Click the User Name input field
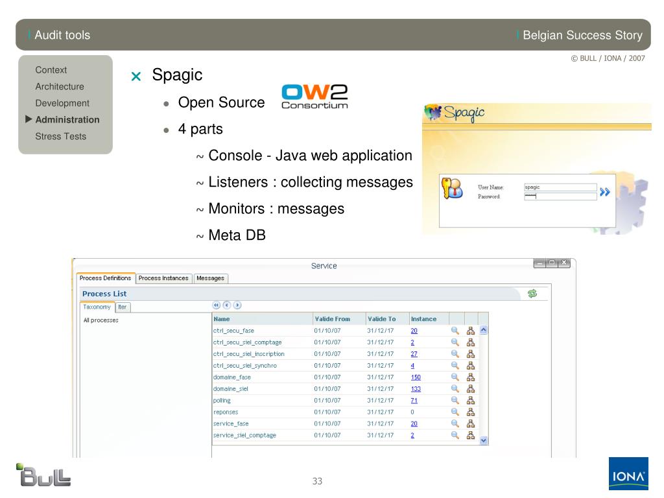The image size is (664, 498). point(560,187)
